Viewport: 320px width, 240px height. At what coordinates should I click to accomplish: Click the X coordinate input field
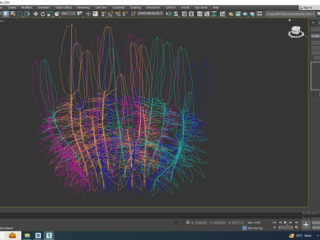201,223
